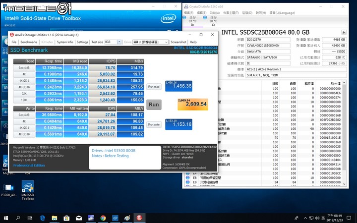Click the read score 1,456.36 box
The image size is (357, 223).
point(178,86)
